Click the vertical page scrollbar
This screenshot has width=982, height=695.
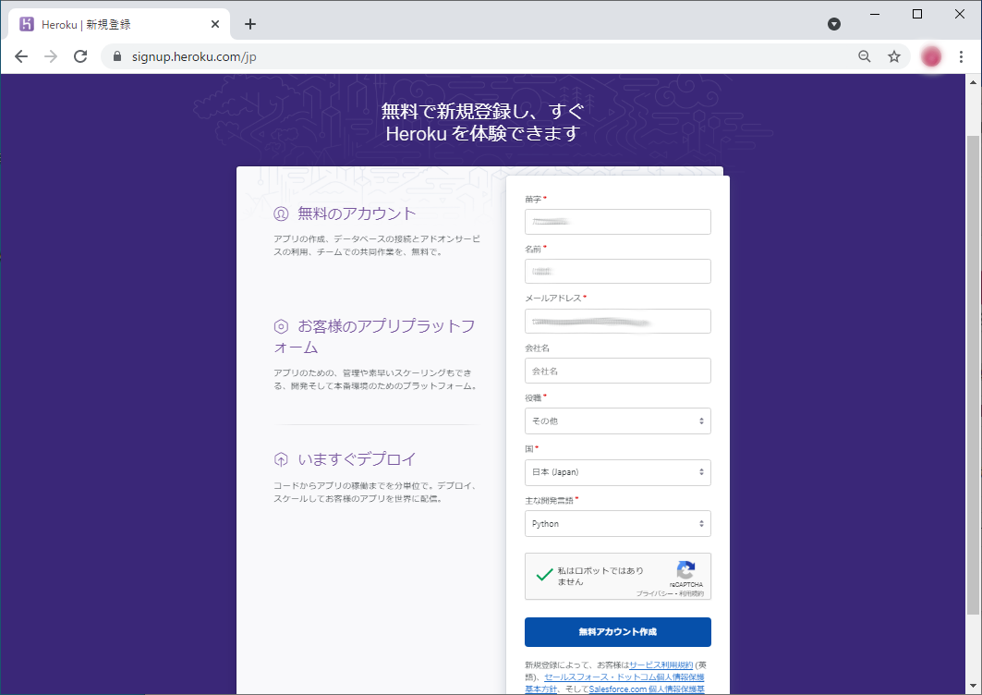tap(973, 370)
